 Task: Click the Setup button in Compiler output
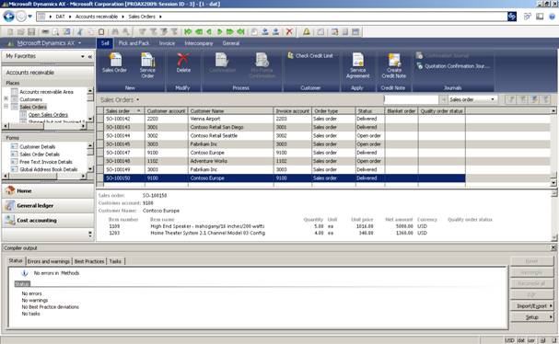532,317
